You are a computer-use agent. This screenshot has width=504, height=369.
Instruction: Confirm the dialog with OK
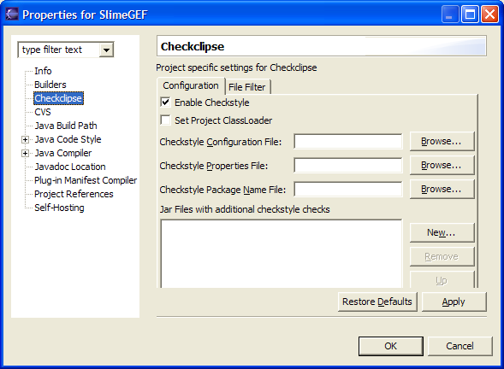point(391,346)
